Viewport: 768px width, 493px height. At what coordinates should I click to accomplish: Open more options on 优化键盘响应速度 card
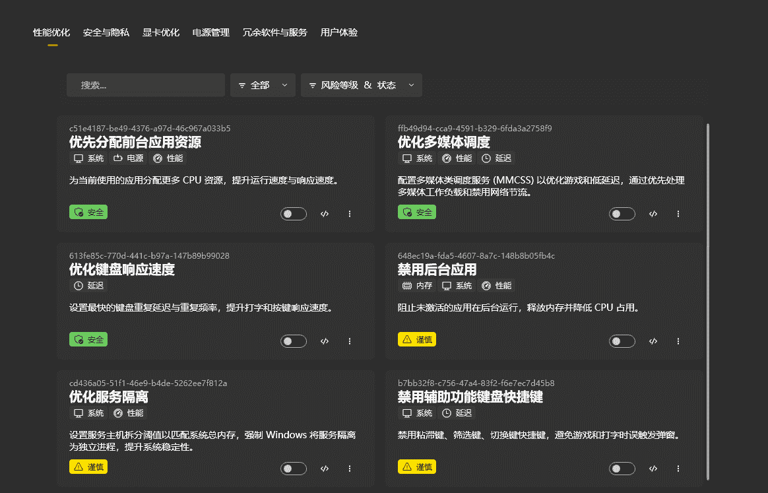coord(350,341)
